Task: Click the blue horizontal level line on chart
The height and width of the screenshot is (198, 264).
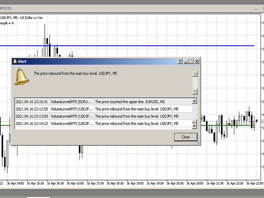Action: (124, 46)
